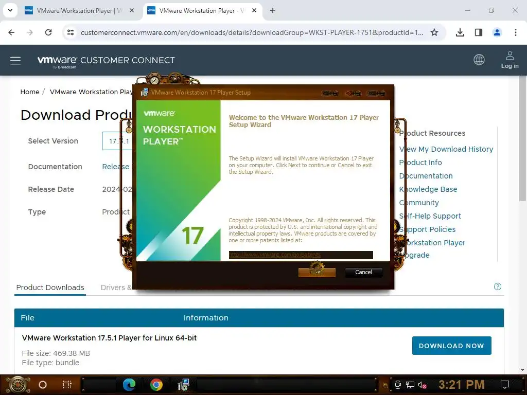
Task: Close the active browser tab
Action: (x=254, y=10)
